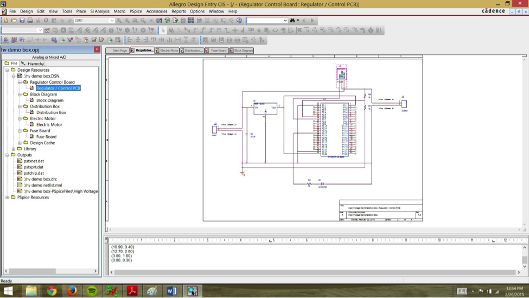Save the design using the floppy icon

(22, 20)
